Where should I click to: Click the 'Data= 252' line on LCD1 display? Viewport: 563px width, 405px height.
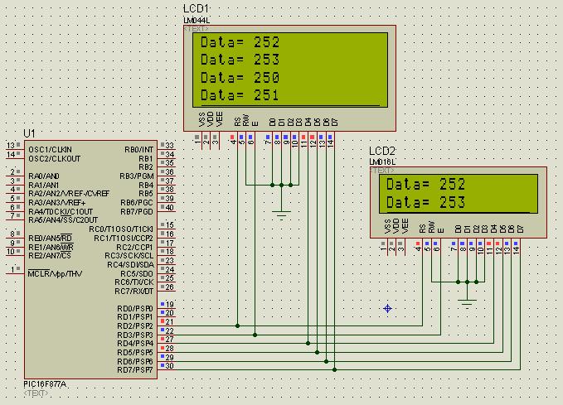click(x=240, y=42)
